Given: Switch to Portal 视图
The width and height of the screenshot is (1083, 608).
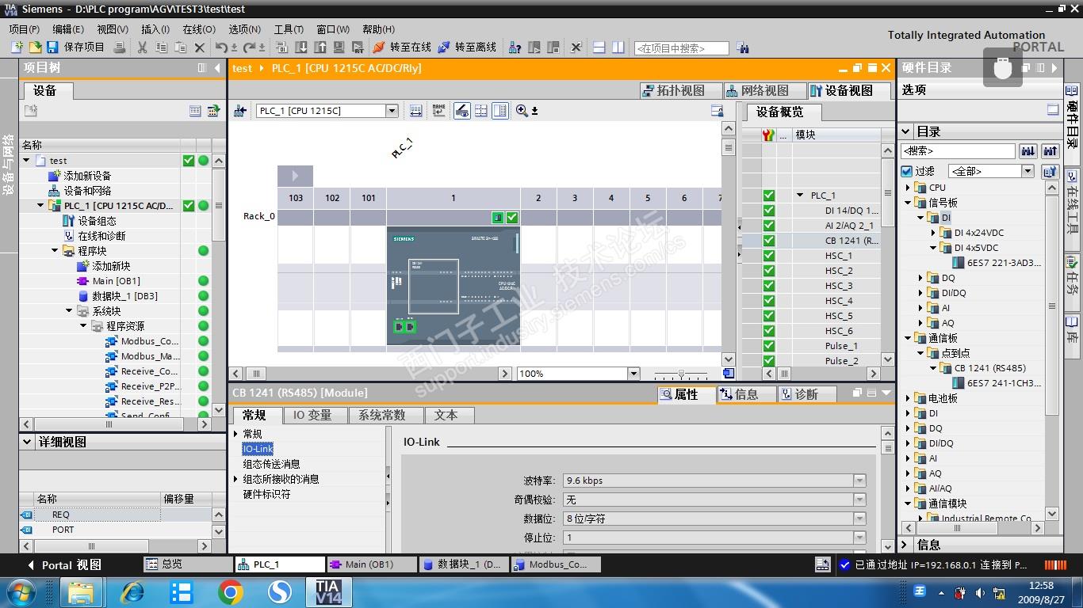Looking at the screenshot, I should (65, 564).
